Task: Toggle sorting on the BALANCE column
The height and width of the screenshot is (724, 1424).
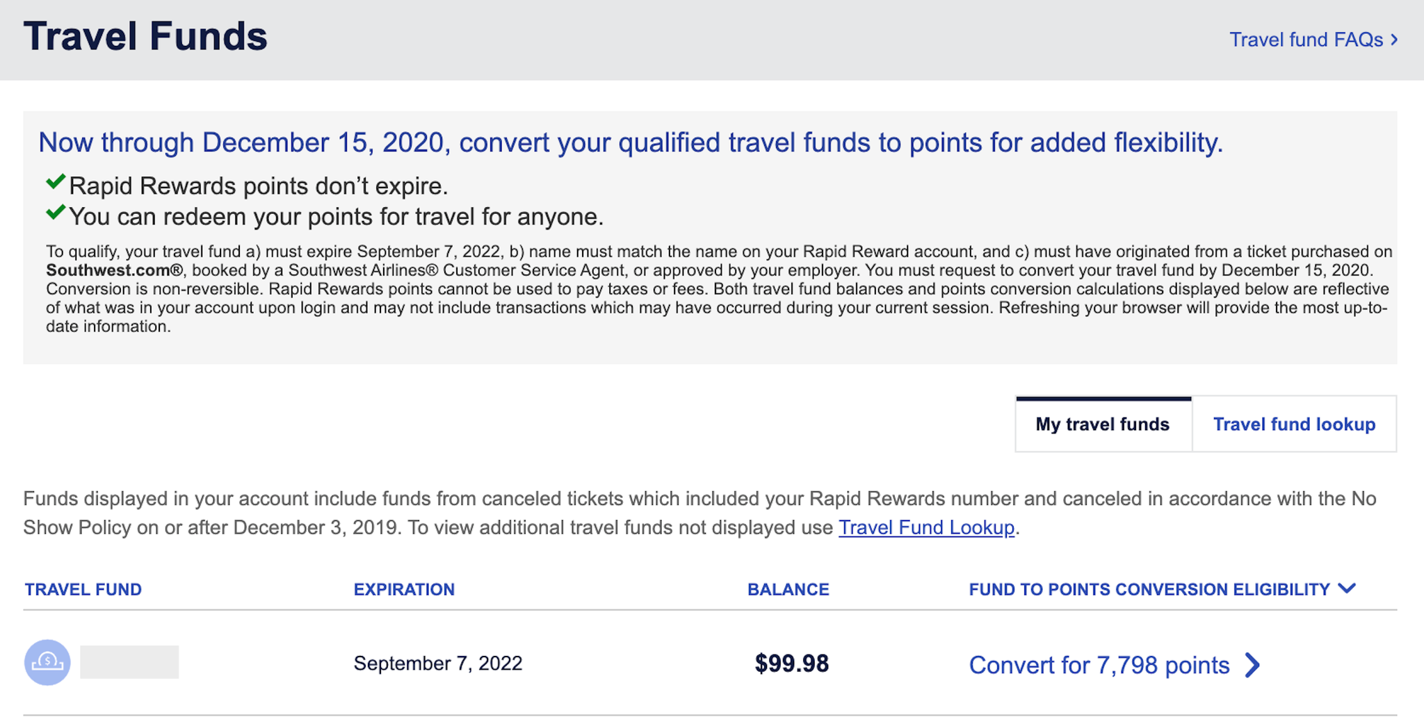Action: [x=788, y=589]
